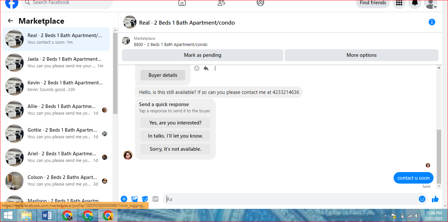Reply to message using arrow icon
Image resolution: width=448 pixels, height=222 pixels.
click(x=206, y=68)
